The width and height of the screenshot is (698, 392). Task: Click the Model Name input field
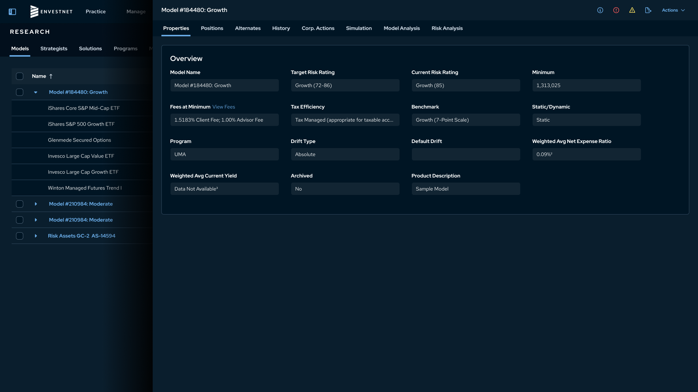[224, 85]
